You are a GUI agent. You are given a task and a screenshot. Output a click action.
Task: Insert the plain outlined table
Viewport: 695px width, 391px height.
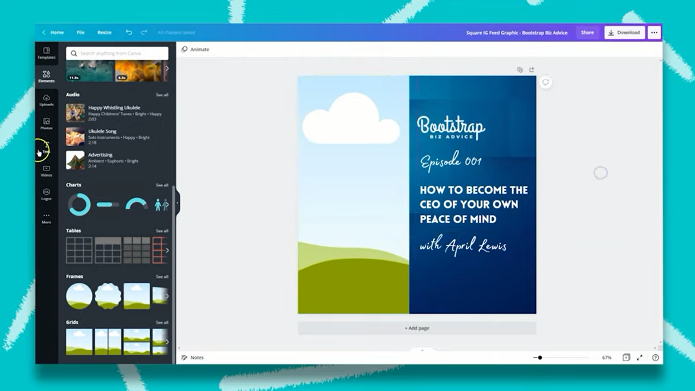click(79, 250)
